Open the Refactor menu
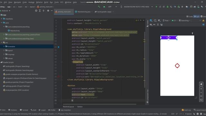This screenshot has height=116, width=206. [39, 2]
